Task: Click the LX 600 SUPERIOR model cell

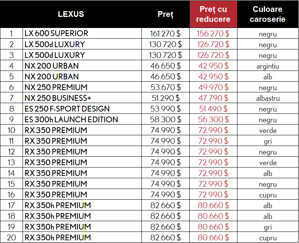Action: click(56, 33)
